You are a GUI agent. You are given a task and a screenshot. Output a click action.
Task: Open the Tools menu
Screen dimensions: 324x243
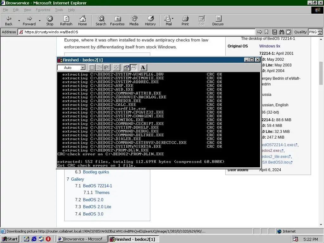(59, 10)
